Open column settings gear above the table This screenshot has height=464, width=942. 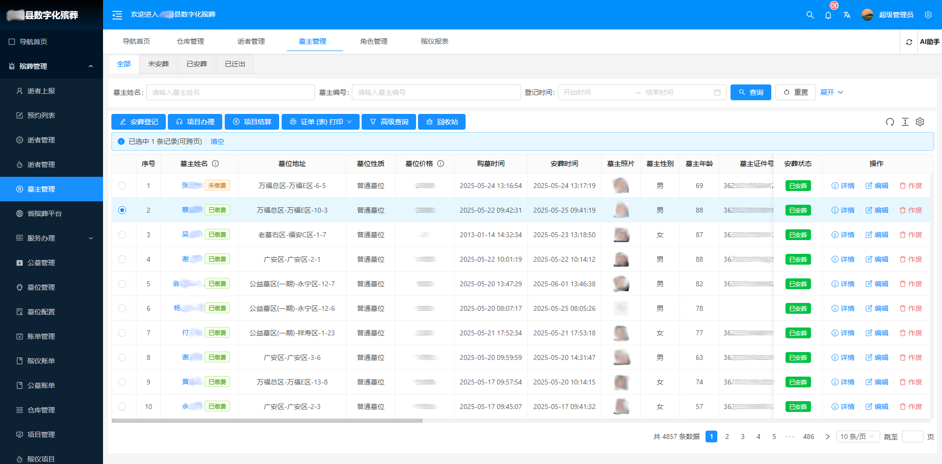tap(920, 122)
